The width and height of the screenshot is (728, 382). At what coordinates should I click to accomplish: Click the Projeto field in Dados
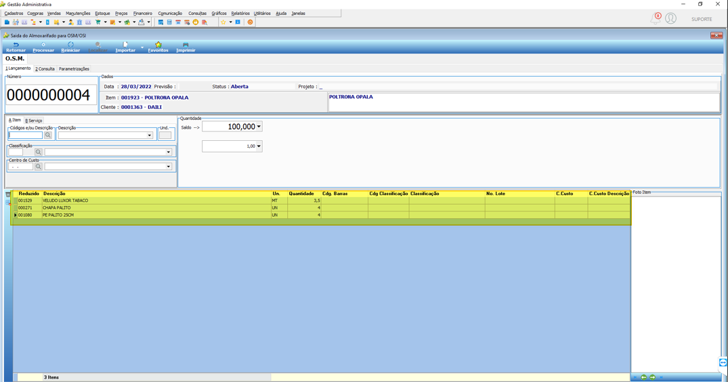(x=517, y=87)
